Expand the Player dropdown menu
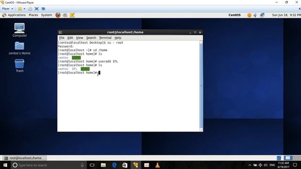301x169 pixels. coord(8,8)
